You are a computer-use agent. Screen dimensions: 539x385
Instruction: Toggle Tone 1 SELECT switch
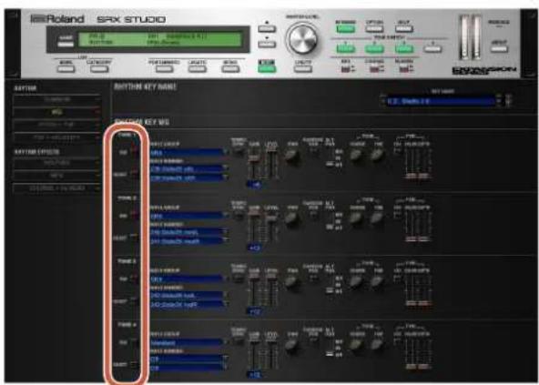click(135, 174)
